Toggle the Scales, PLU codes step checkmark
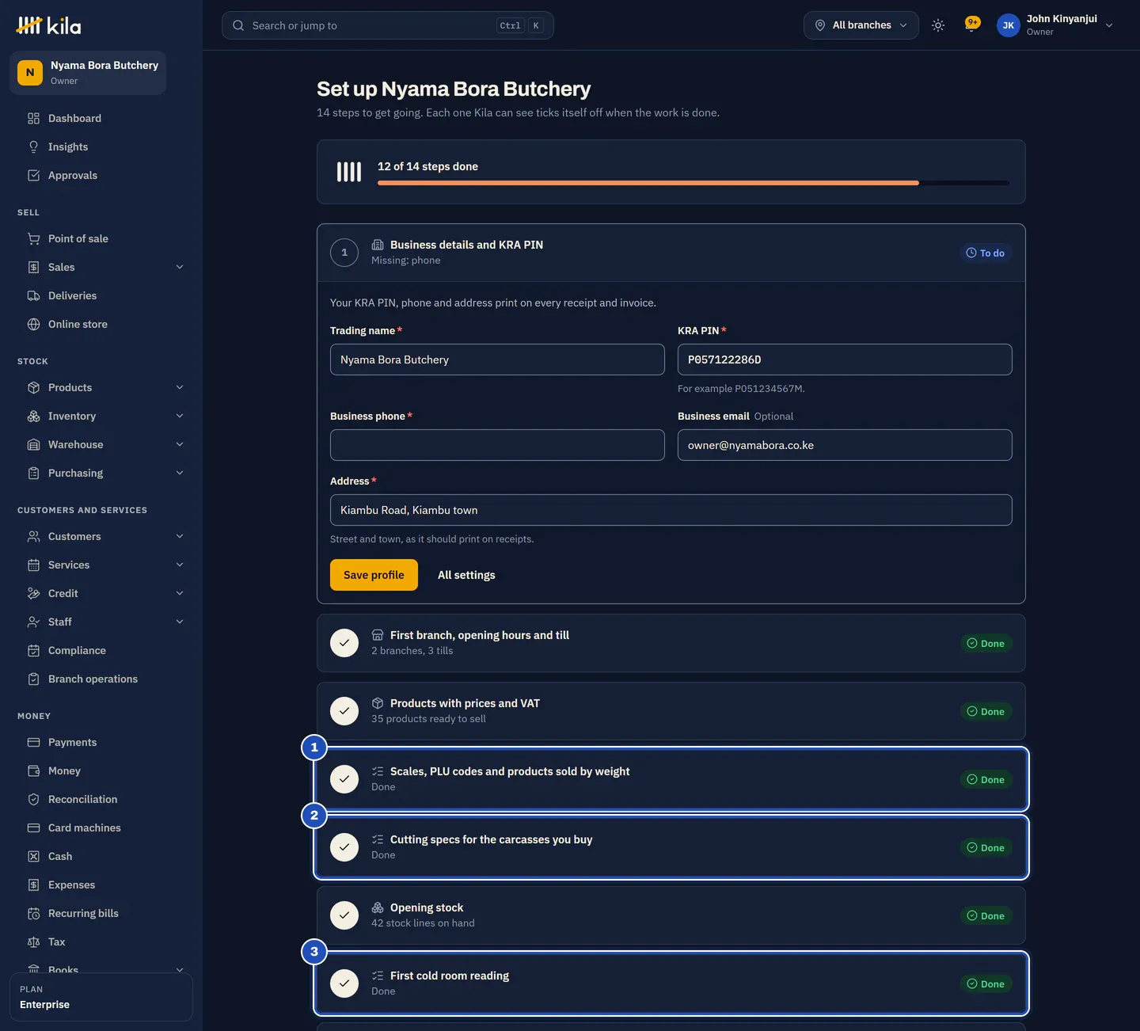 click(344, 779)
